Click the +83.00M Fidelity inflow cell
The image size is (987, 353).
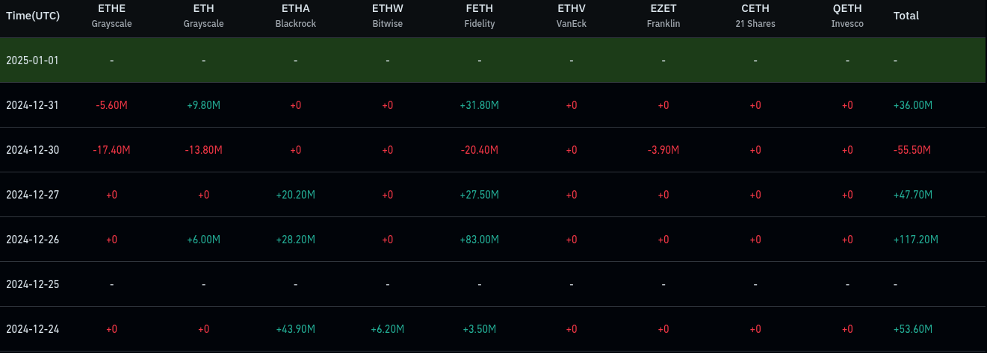pos(479,240)
